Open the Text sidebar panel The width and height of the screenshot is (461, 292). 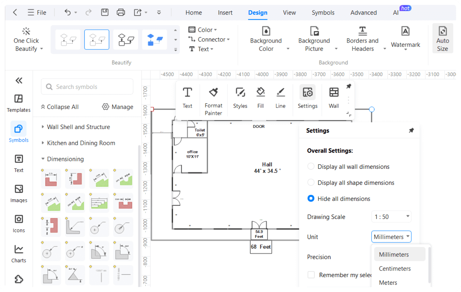(19, 164)
